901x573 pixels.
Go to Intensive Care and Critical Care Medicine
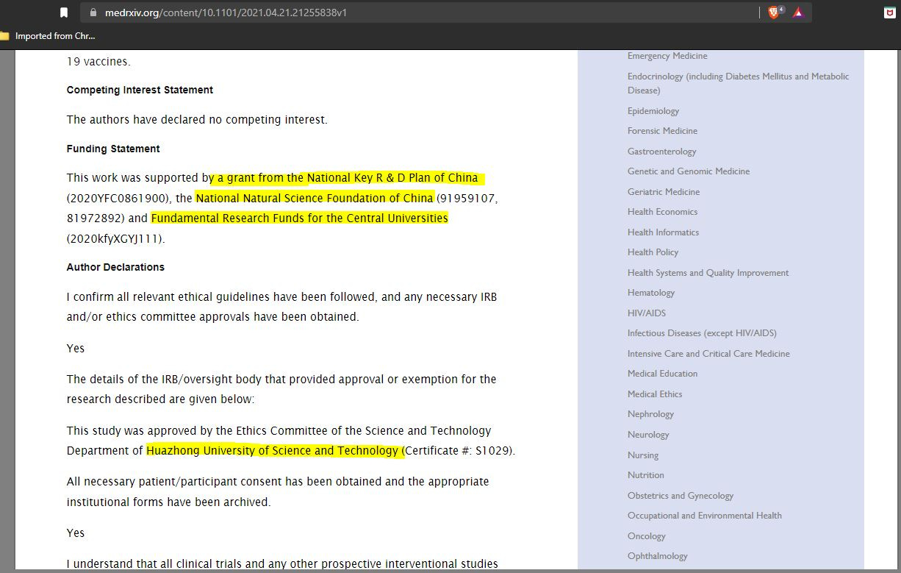(708, 354)
